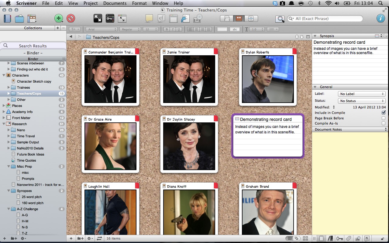
Task: Open the Label dropdown showing No Label
Action: 362,94
